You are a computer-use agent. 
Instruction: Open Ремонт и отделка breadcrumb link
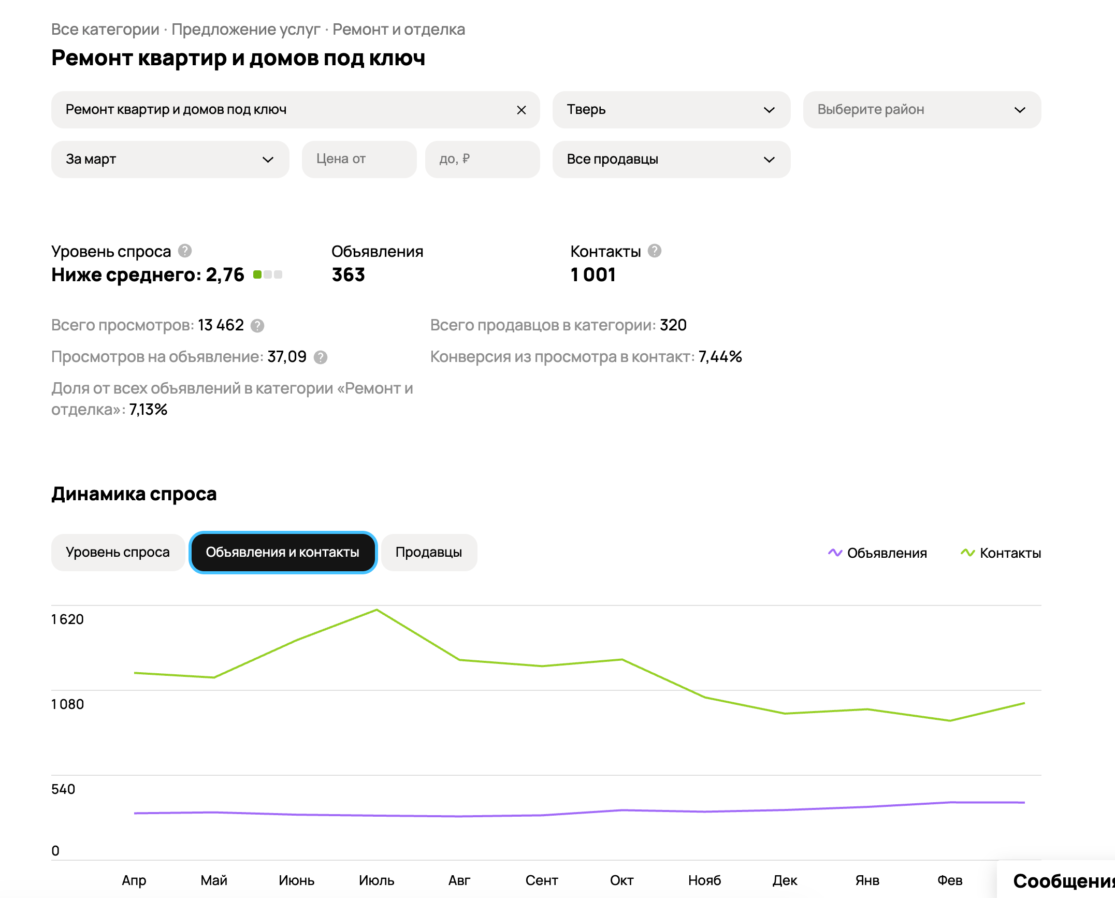tap(398, 30)
